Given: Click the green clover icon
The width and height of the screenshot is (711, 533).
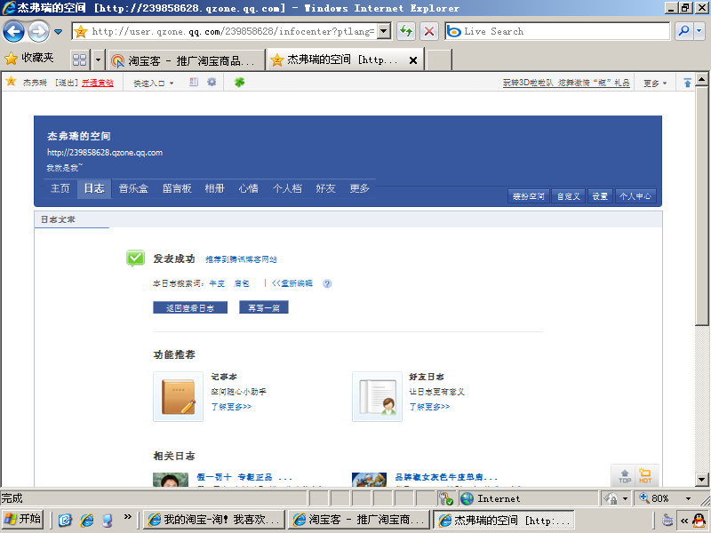Looking at the screenshot, I should point(239,82).
